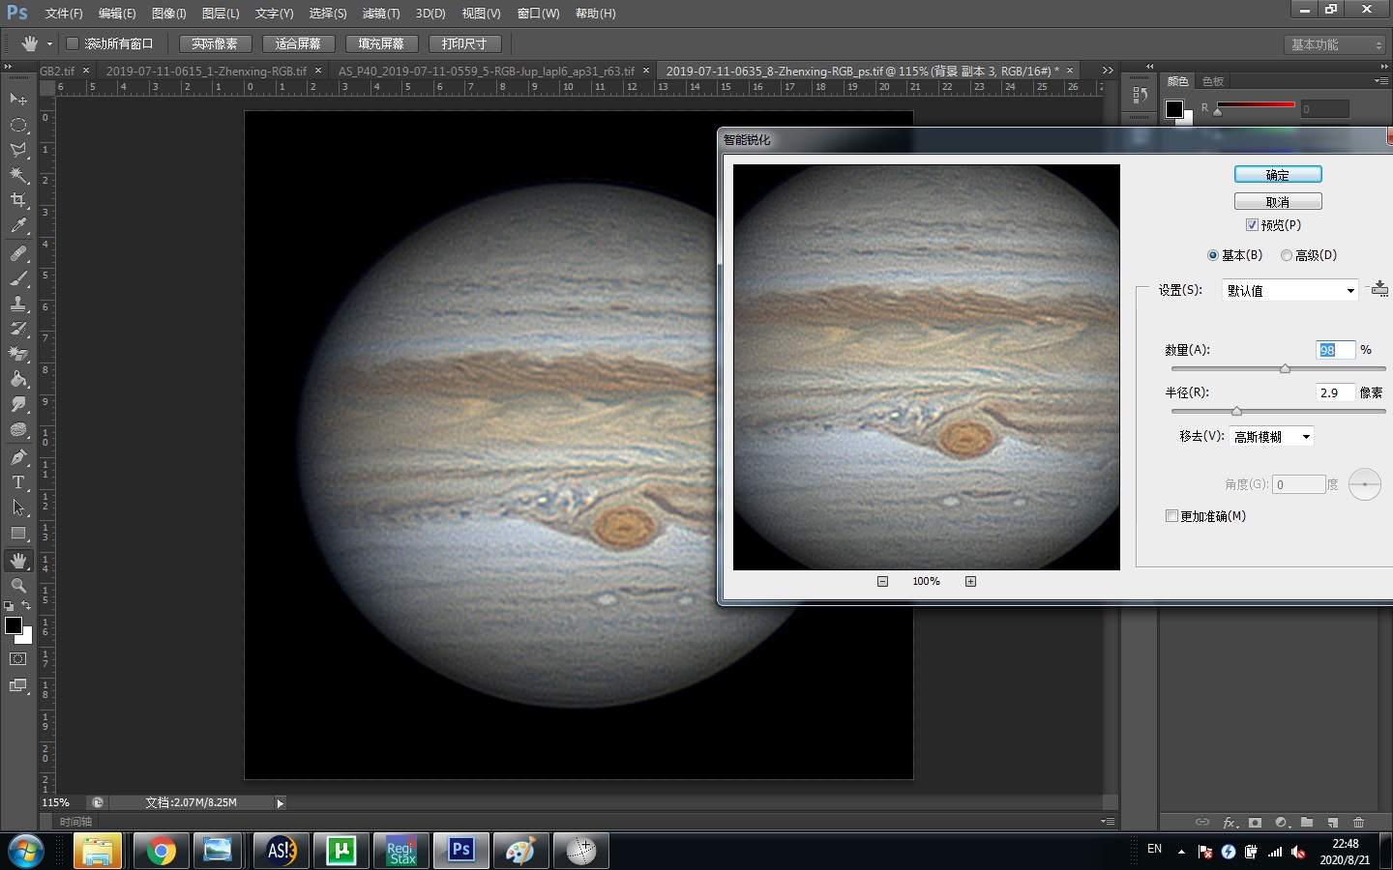
Task: Select the Eraser tool
Action: point(18,354)
